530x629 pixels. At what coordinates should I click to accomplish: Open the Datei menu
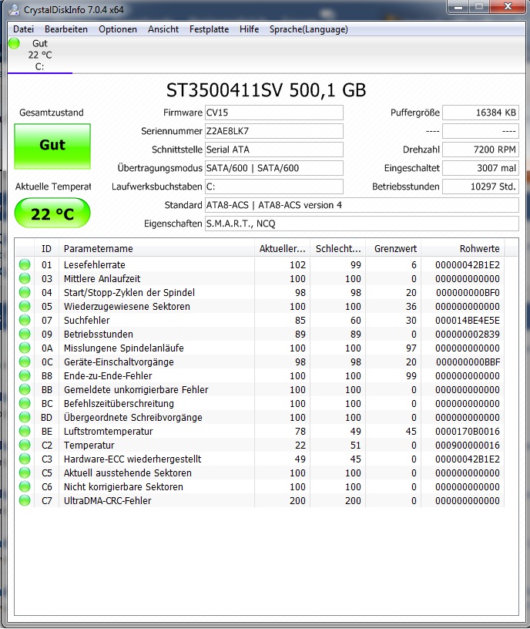click(23, 29)
